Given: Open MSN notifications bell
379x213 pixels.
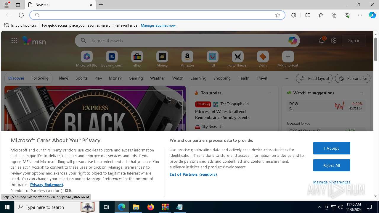Looking at the screenshot, I should point(322,41).
